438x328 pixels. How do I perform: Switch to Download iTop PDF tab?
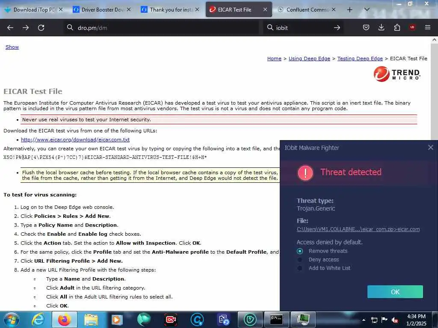click(33, 10)
